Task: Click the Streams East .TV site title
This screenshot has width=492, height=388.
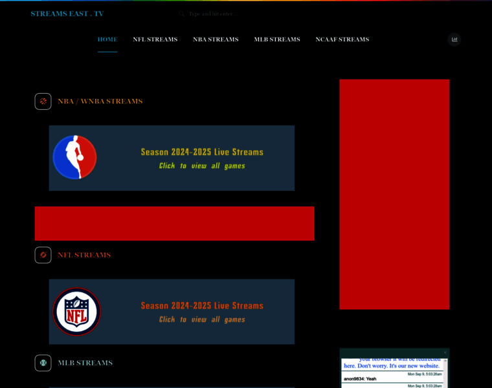Action: (x=67, y=14)
